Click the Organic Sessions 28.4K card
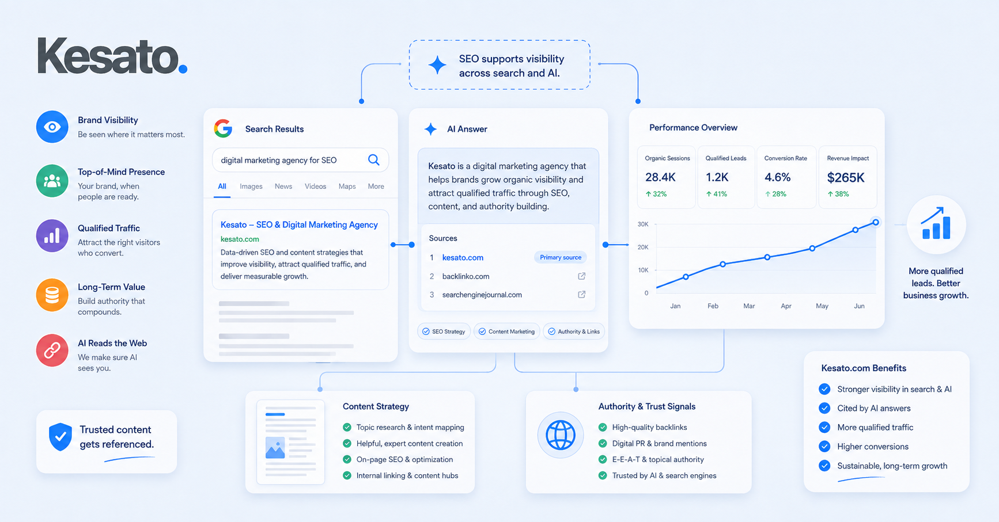This screenshot has height=522, width=999. [666, 177]
